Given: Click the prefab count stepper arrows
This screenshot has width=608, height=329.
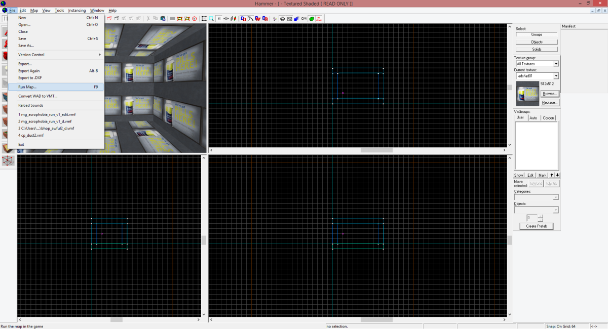Looking at the screenshot, I should tap(540, 218).
